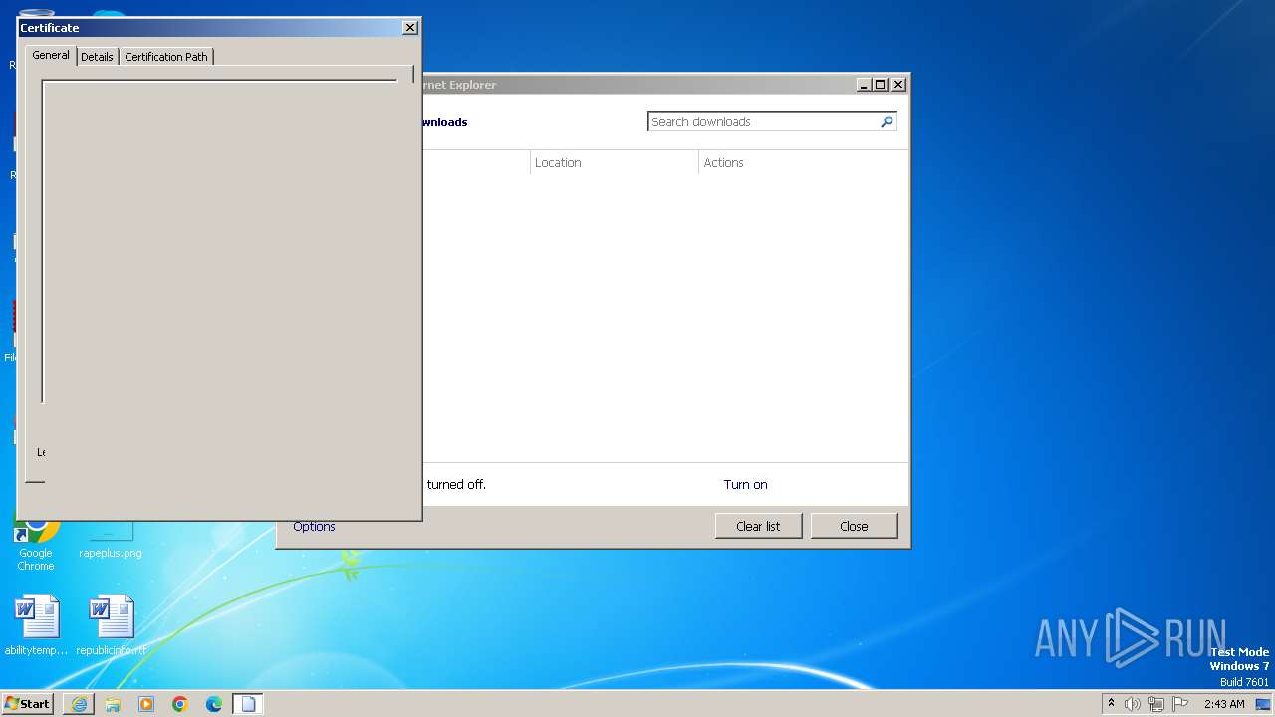Select the blank document taskbar item
This screenshot has width=1275, height=717.
coord(248,704)
